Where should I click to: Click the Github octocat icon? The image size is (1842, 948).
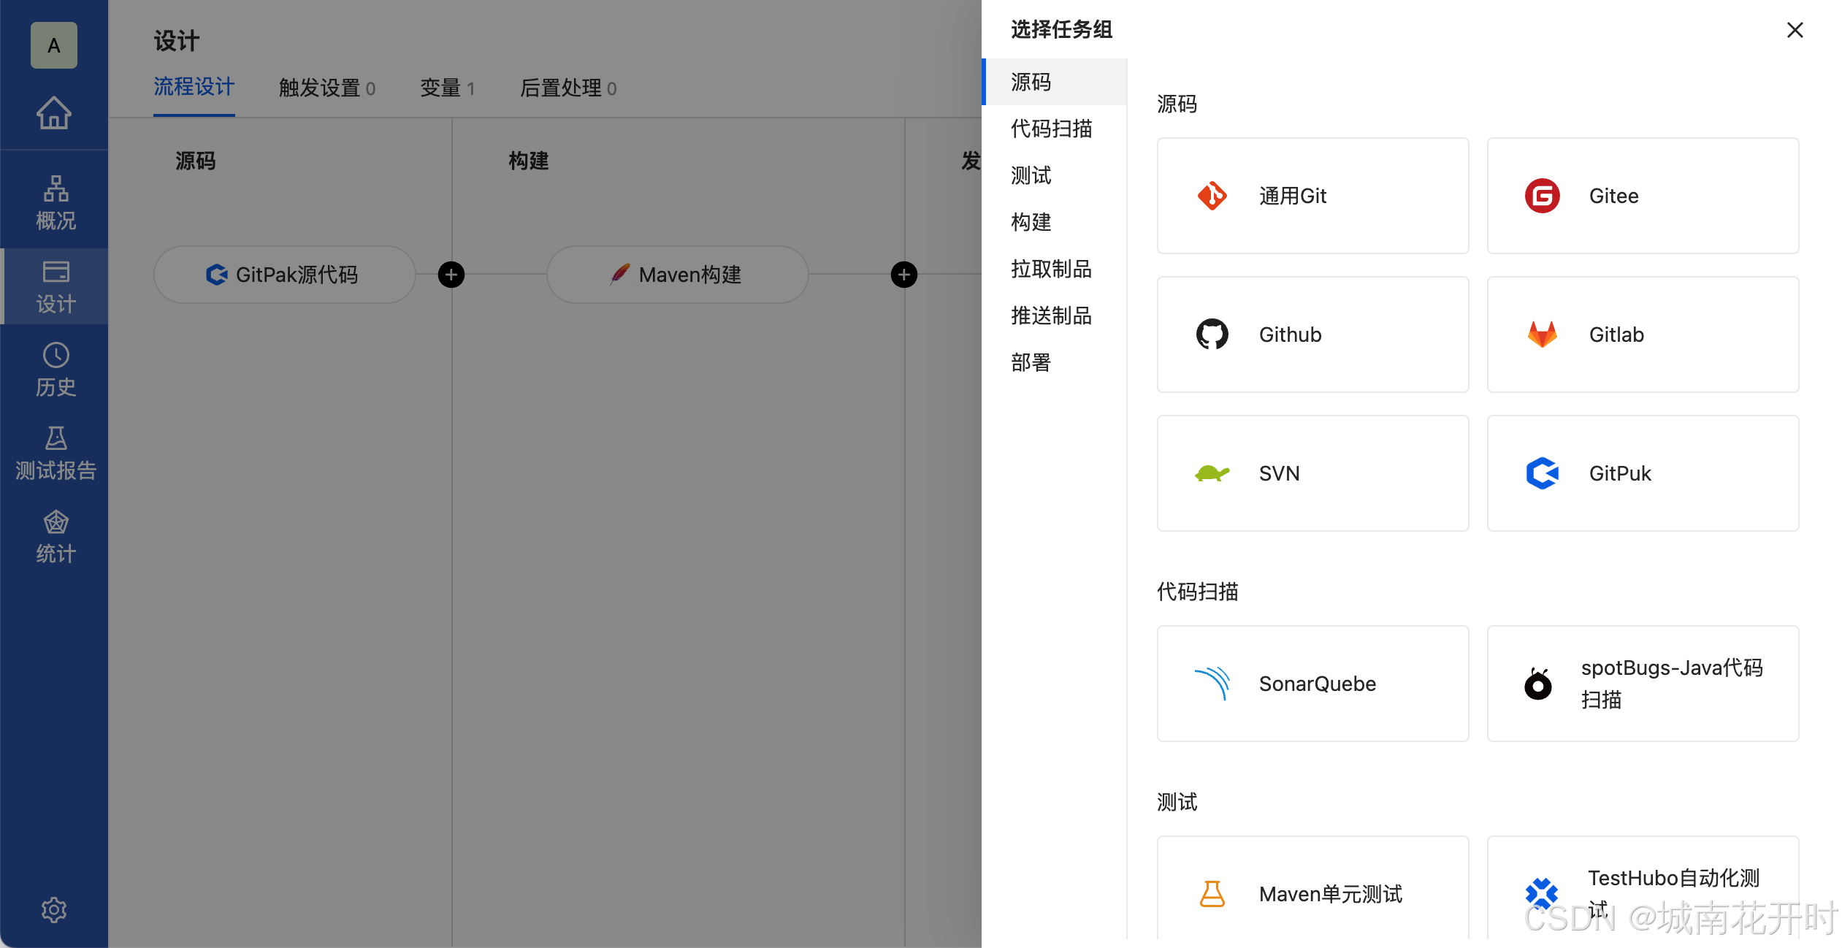(x=1212, y=335)
